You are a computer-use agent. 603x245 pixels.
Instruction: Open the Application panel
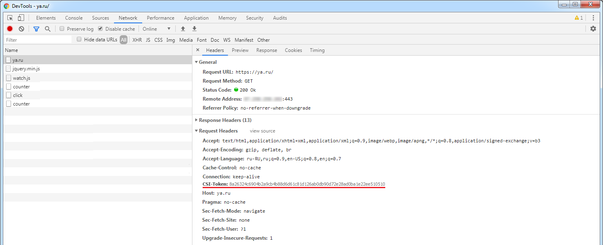tap(196, 18)
